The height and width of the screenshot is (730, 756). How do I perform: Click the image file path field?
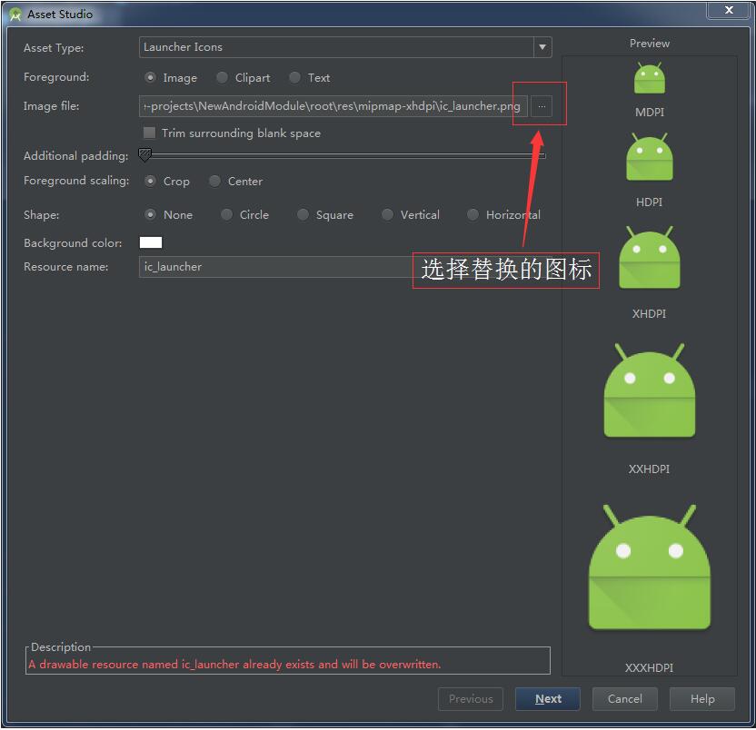(x=333, y=106)
